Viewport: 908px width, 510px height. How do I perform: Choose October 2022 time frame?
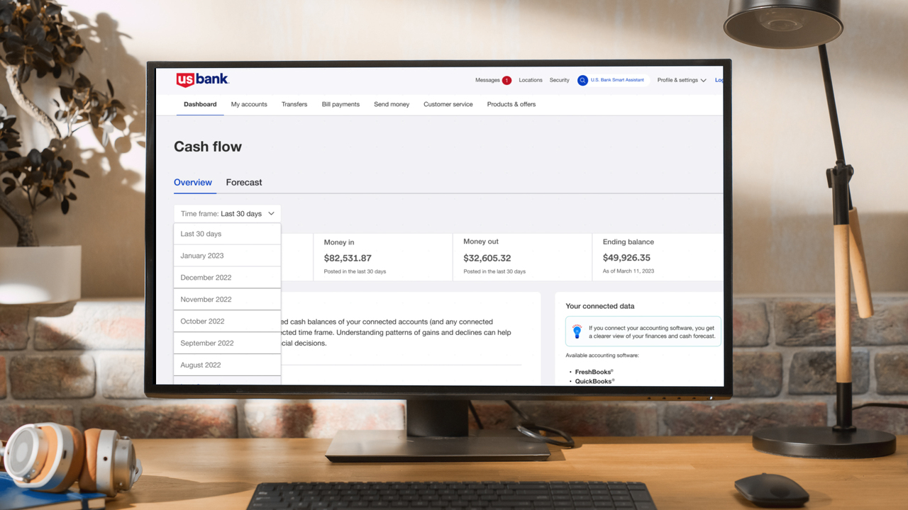tap(227, 322)
